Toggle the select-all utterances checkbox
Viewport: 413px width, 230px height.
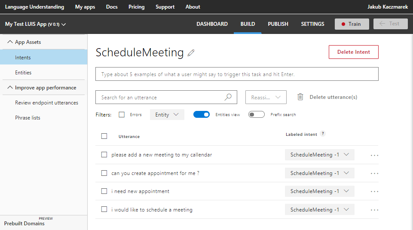(x=104, y=136)
